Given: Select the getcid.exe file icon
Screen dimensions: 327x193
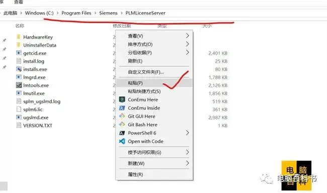Looking at the screenshot, I should point(19,53).
